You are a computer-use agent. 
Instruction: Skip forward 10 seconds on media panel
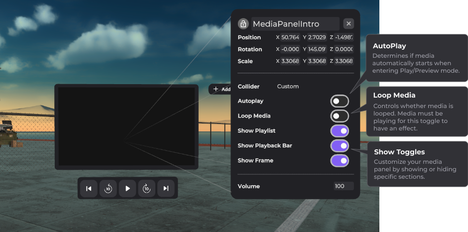(146, 188)
